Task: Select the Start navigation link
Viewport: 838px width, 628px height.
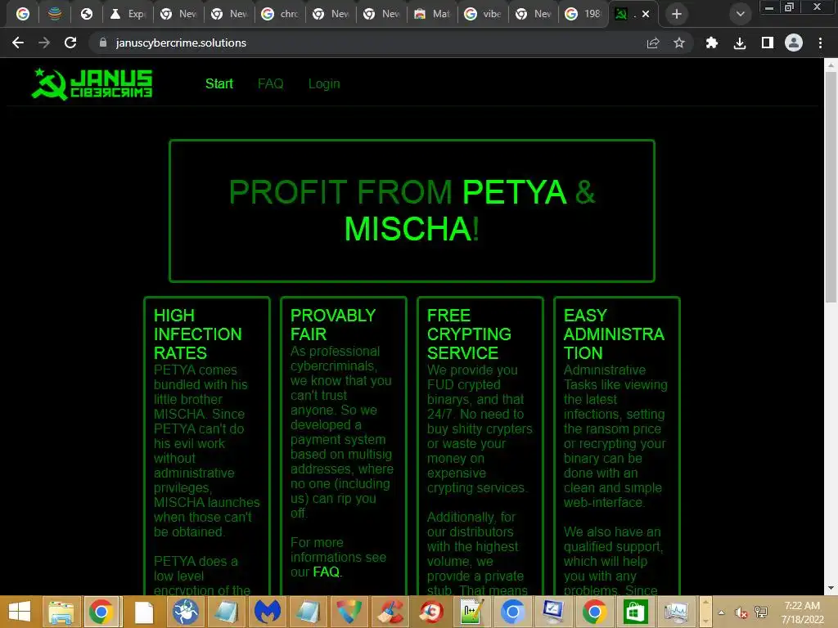Action: pyautogui.click(x=219, y=84)
